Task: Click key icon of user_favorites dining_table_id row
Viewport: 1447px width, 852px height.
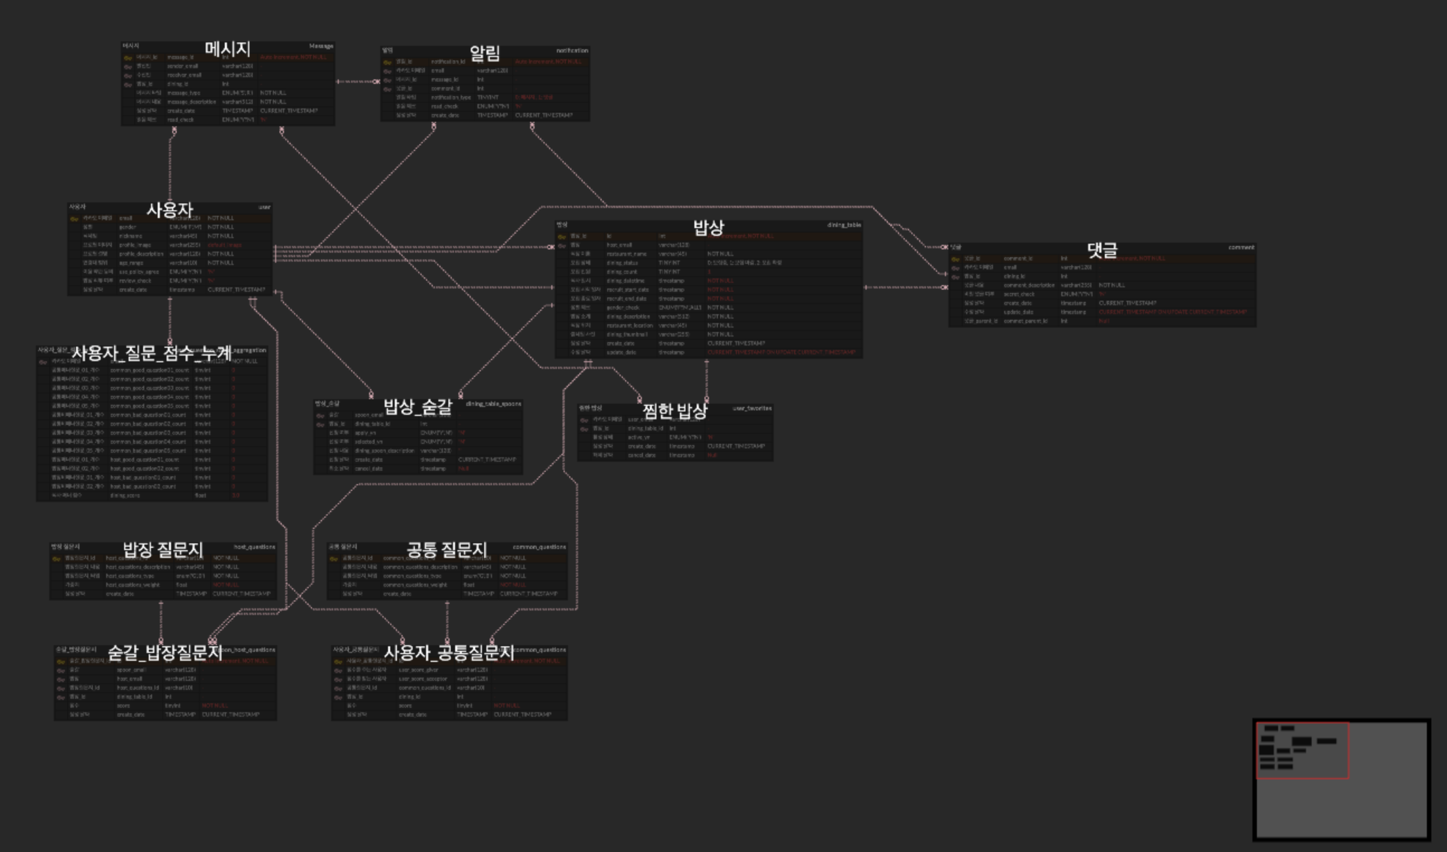Action: click(x=584, y=429)
